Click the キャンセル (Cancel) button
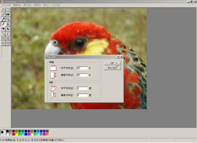Screen dimensions: 197x143 113,68
